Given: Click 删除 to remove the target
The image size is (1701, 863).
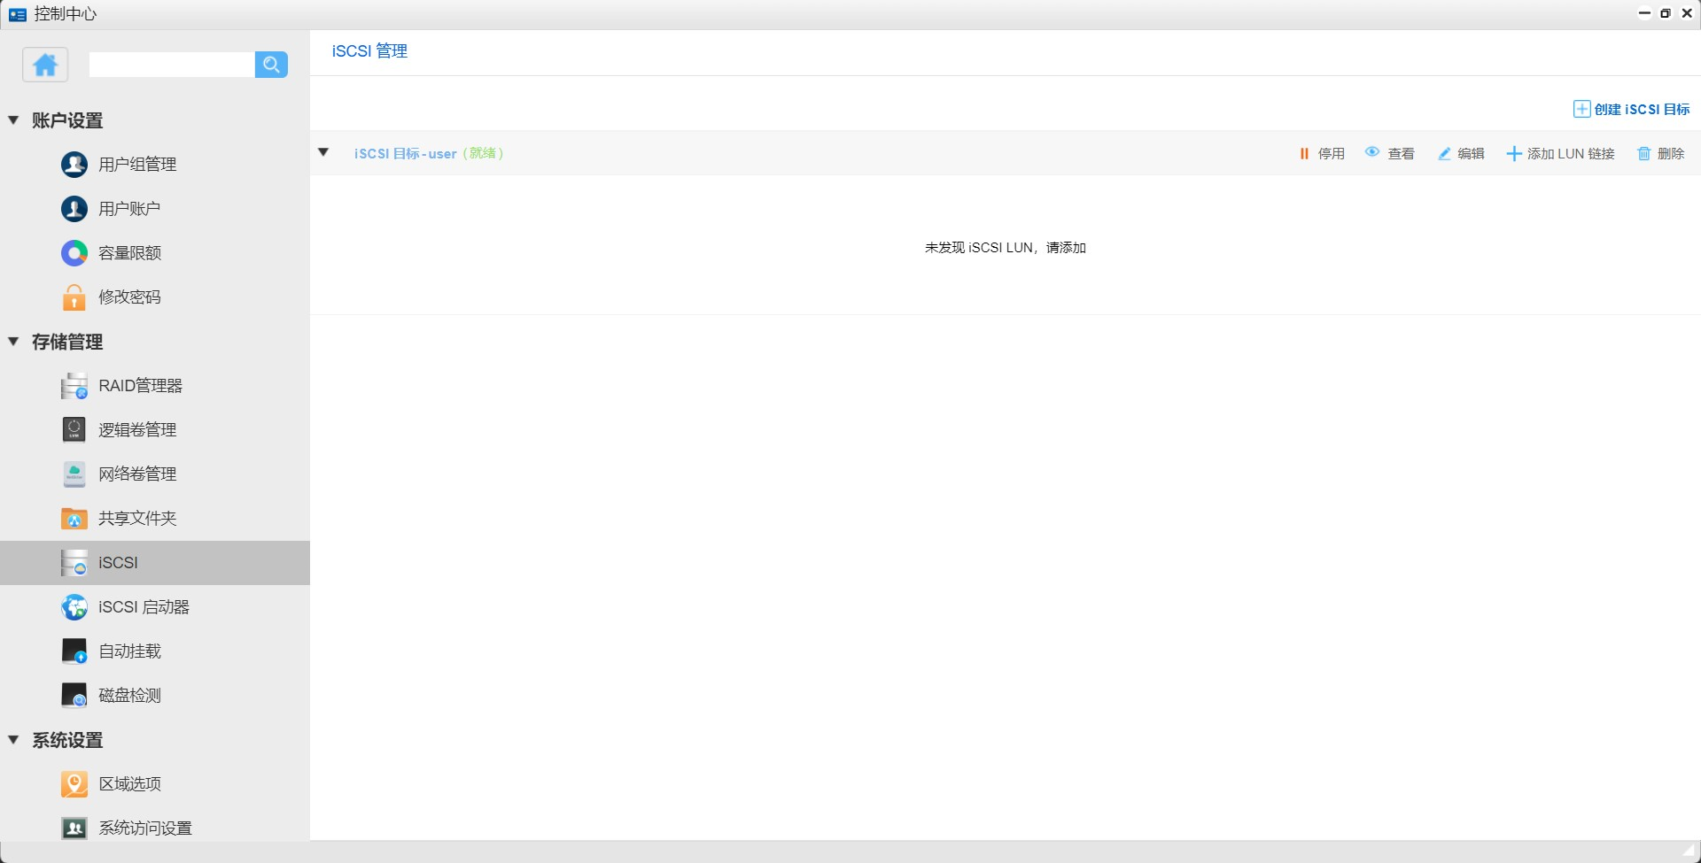Looking at the screenshot, I should coord(1661,154).
